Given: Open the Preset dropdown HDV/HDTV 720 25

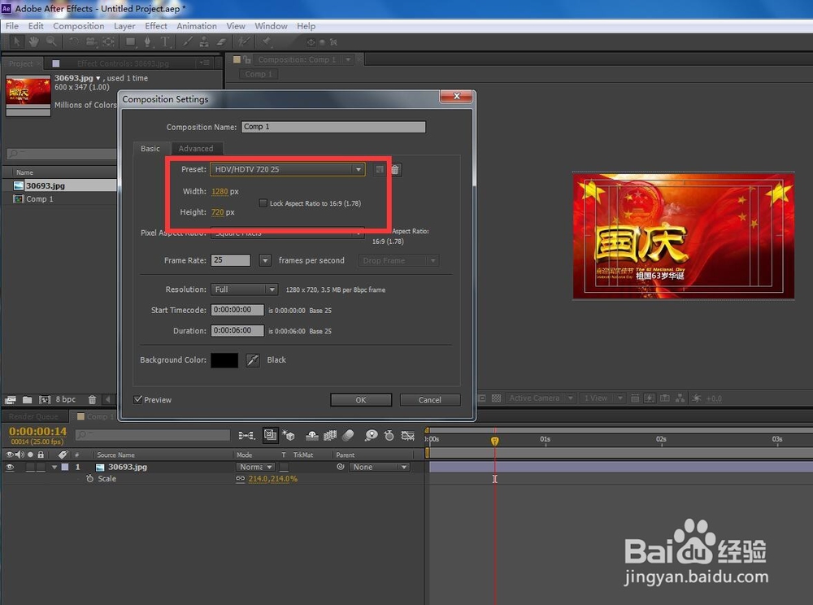Looking at the screenshot, I should [x=288, y=169].
